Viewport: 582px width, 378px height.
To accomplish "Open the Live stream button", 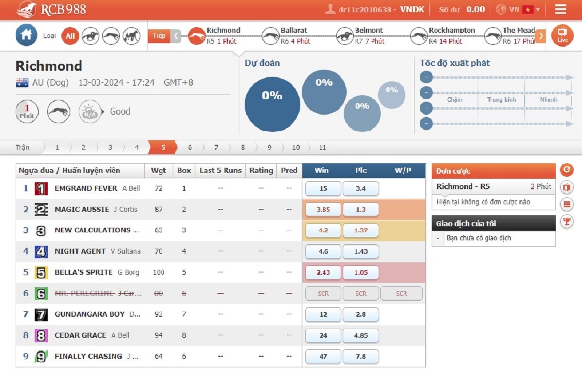I will 563,36.
